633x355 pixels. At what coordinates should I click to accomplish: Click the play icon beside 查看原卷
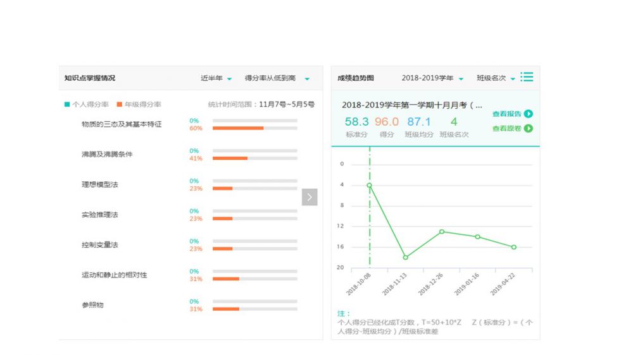click(x=529, y=128)
